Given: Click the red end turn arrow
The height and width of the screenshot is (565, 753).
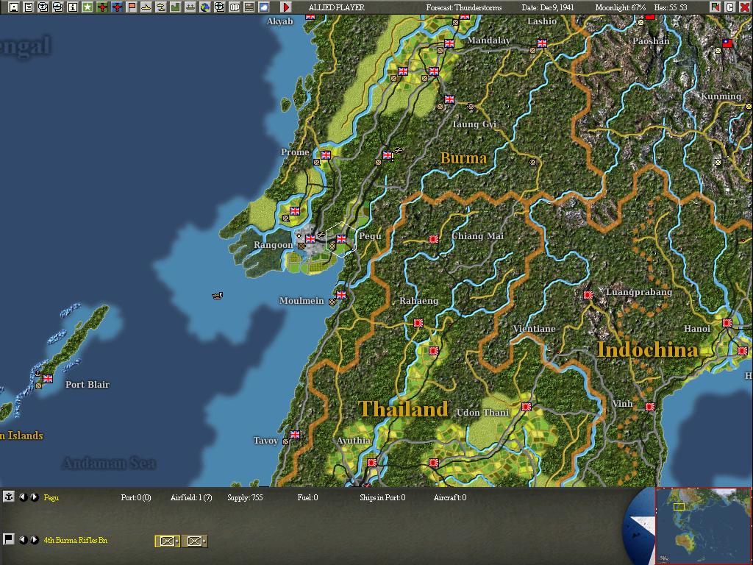Looking at the screenshot, I should coord(286,7).
